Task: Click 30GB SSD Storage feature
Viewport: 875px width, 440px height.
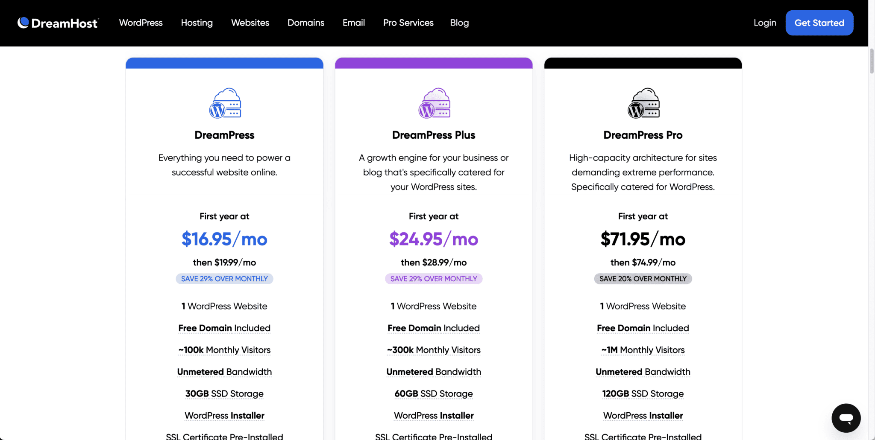Action: [x=224, y=393]
